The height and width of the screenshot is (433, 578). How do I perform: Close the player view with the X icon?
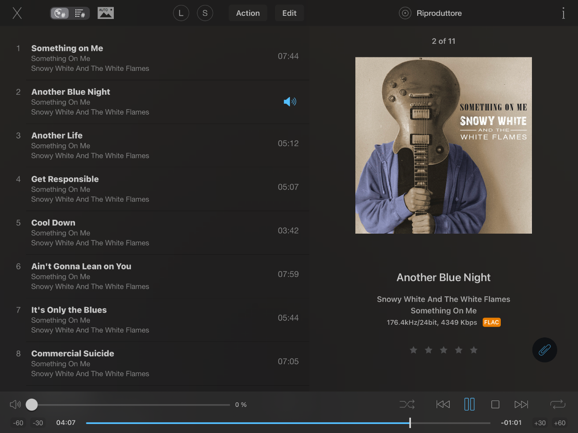tap(17, 13)
